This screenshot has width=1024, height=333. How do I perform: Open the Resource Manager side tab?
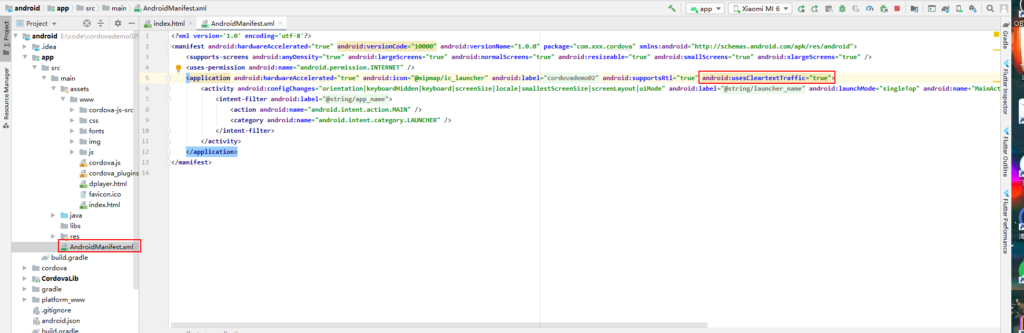click(6, 97)
